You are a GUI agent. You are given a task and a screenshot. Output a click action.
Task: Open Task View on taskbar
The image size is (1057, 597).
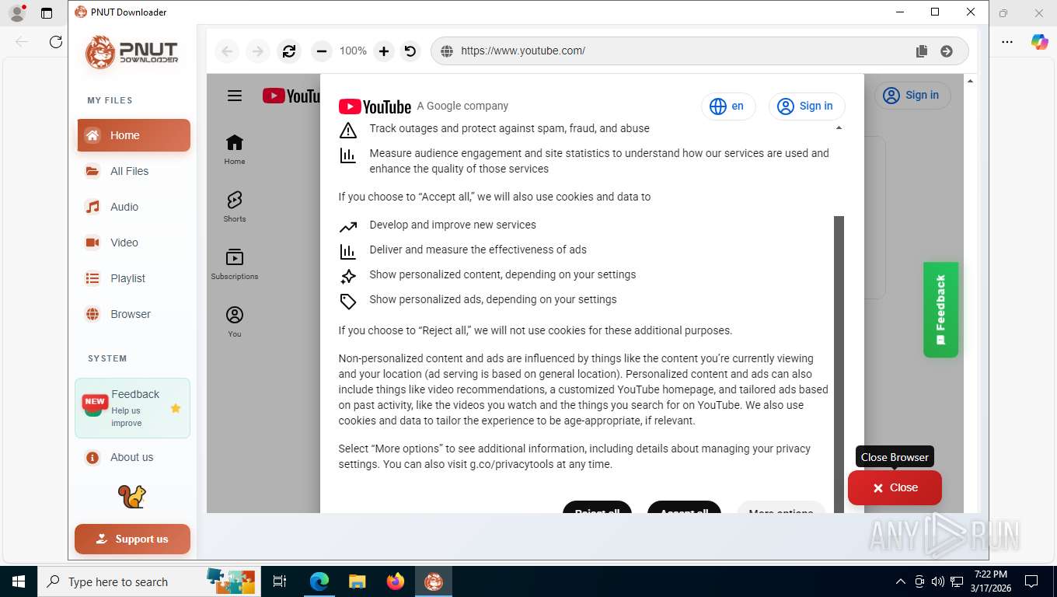coord(280,581)
